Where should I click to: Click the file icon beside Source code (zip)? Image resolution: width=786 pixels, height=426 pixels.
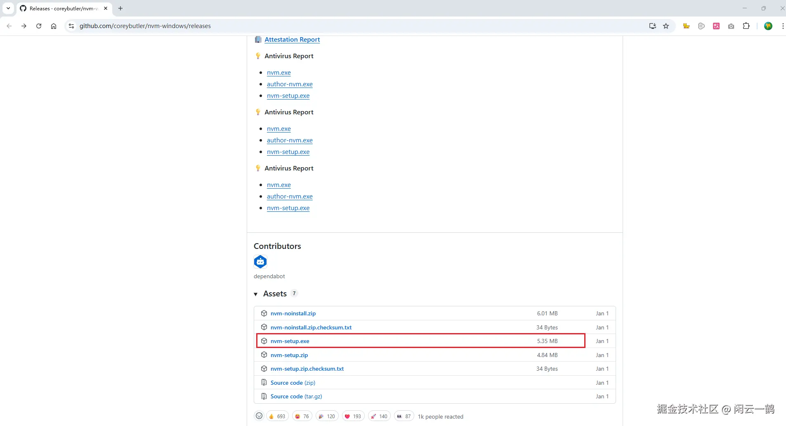pyautogui.click(x=264, y=383)
